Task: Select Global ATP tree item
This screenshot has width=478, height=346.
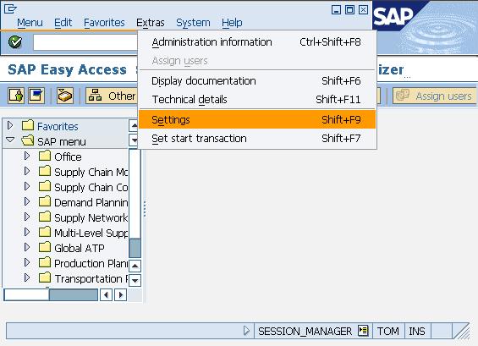Action: (x=80, y=248)
